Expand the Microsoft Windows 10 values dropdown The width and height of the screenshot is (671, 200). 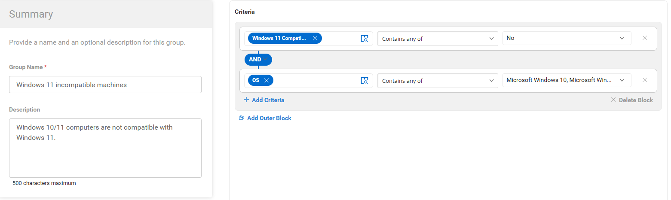click(567, 80)
